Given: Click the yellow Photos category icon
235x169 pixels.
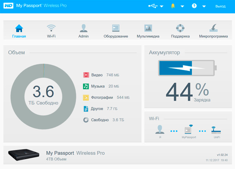Looking at the screenshot, I should 86,97.
